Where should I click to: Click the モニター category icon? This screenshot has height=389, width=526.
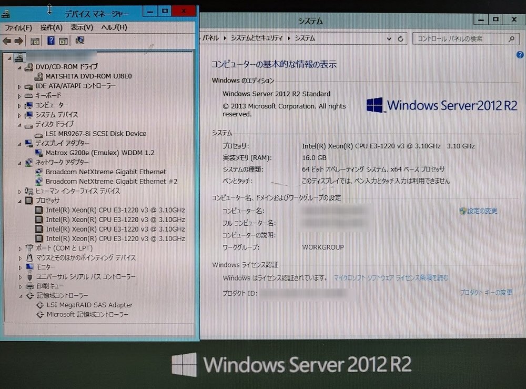[30, 267]
